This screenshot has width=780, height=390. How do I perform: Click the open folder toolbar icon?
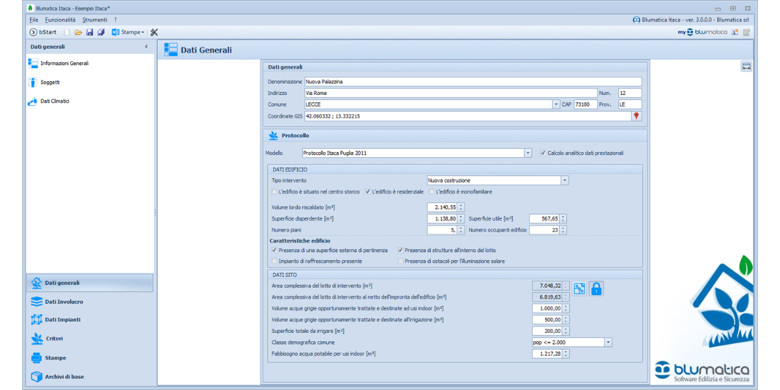[78, 32]
